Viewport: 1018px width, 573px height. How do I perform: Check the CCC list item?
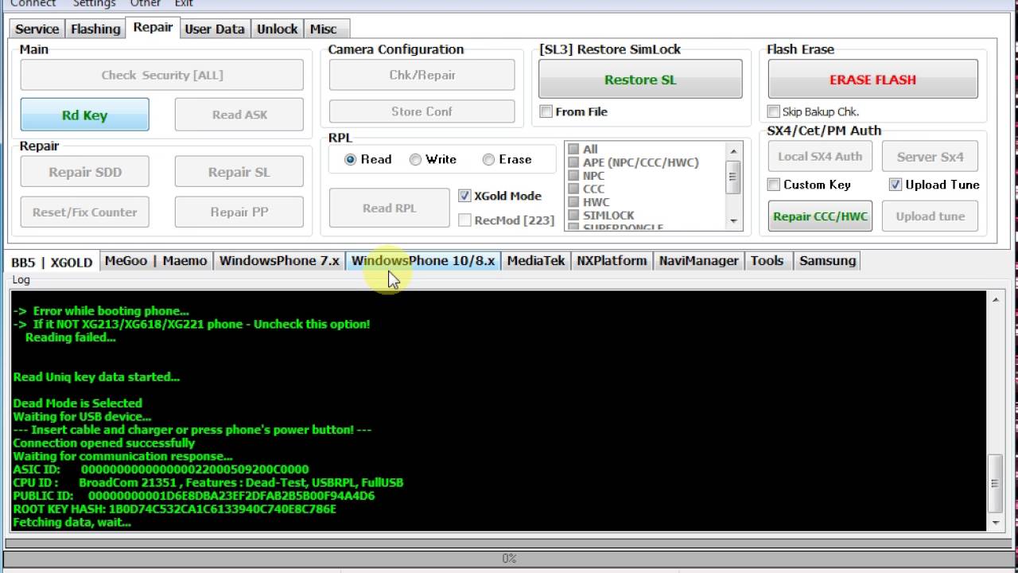573,189
